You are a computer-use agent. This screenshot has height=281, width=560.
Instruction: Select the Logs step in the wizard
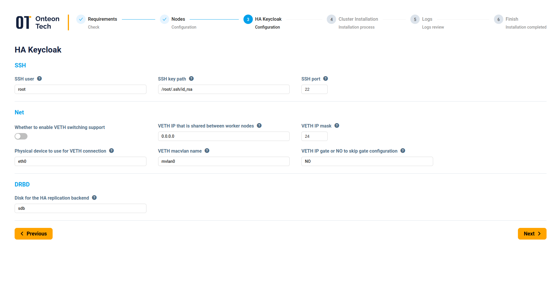415,19
